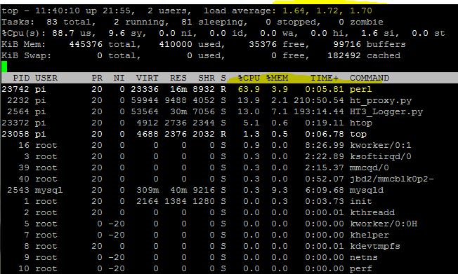The image size is (458, 274).
Task: Click PID 23372 in process list
Action: (15, 123)
